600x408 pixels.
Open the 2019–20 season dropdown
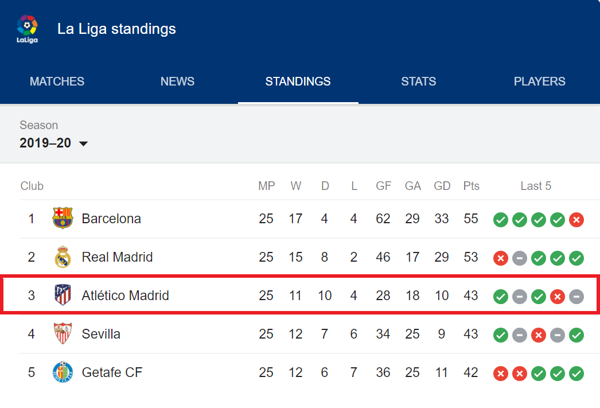pyautogui.click(x=54, y=143)
